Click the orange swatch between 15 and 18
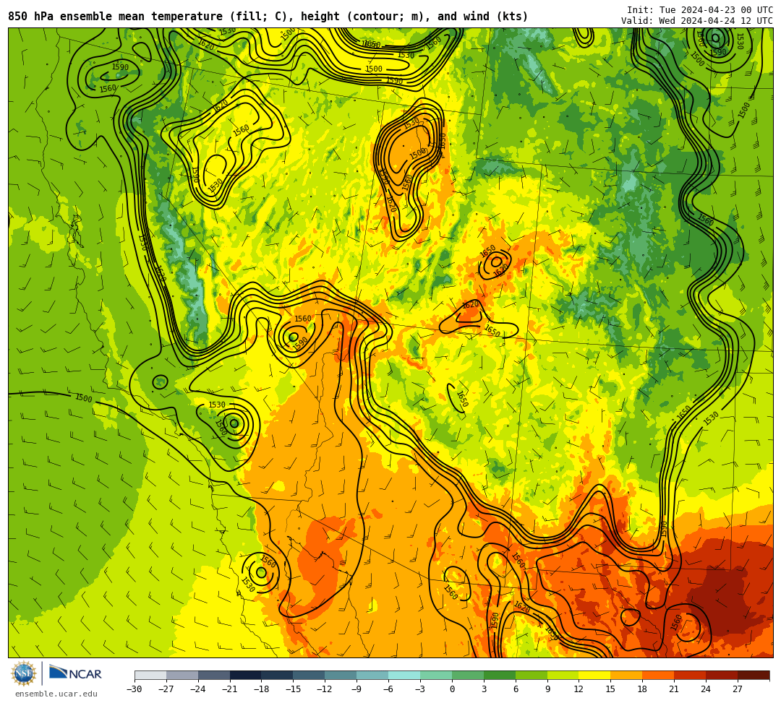The image size is (781, 703). tap(626, 675)
